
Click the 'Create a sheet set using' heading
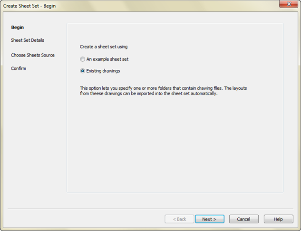(104, 47)
